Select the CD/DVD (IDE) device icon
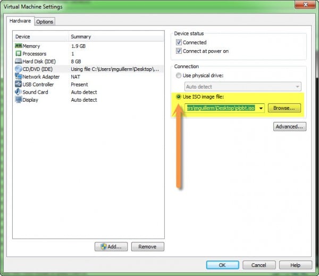 [x=18, y=69]
